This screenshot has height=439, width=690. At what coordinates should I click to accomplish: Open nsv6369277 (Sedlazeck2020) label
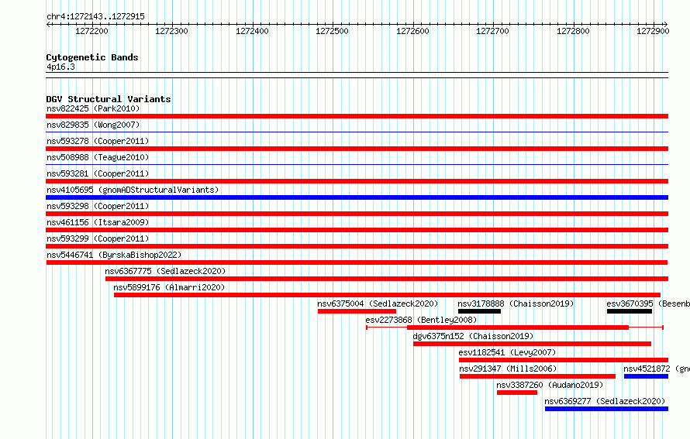click(605, 401)
